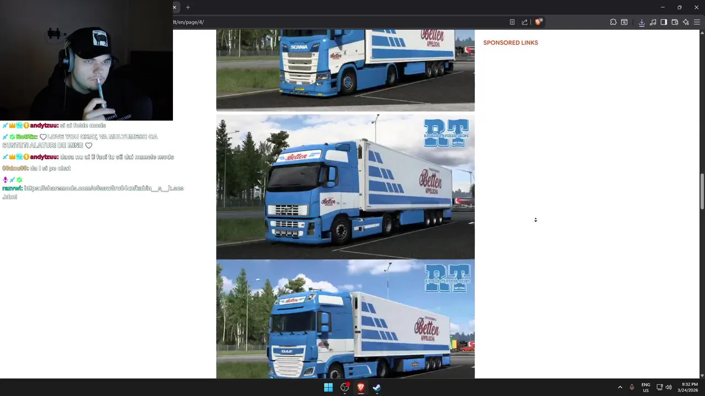Viewport: 705px width, 396px height.
Task: Open Brave Shields lion icon
Action: tap(539, 22)
